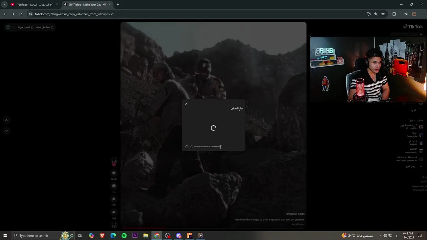The height and width of the screenshot is (240, 427).
Task: Open the media controls icon in toolbar
Action: pyautogui.click(x=406, y=14)
